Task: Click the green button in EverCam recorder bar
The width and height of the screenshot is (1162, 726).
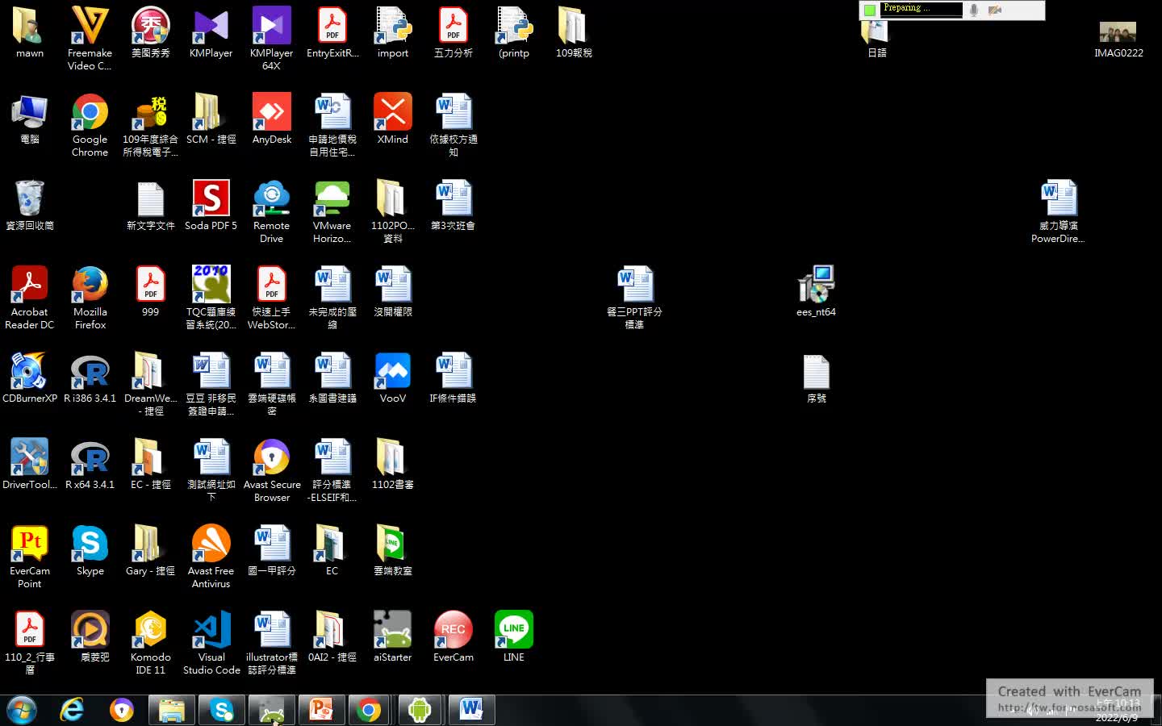Action: [869, 10]
